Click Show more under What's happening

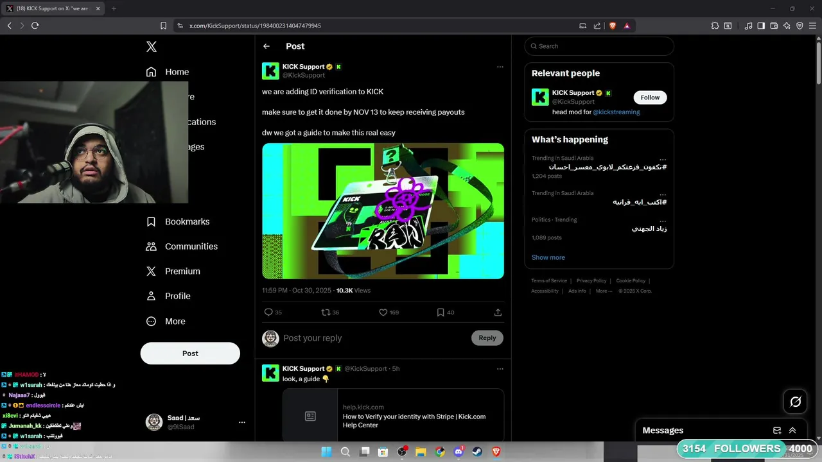coord(548,257)
